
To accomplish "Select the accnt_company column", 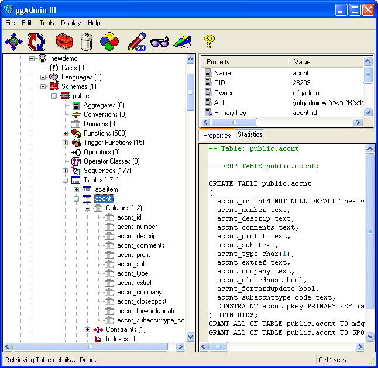I will (x=139, y=292).
